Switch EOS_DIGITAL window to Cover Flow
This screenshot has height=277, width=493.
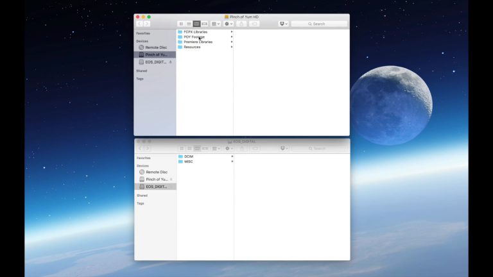pos(205,148)
